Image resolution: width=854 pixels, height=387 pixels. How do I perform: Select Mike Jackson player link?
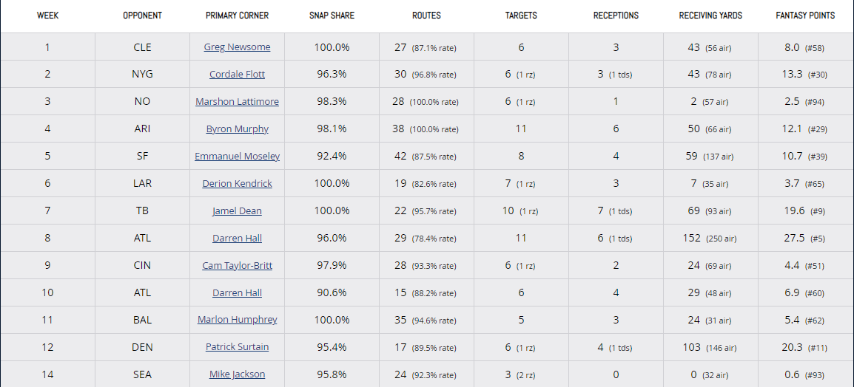(237, 374)
